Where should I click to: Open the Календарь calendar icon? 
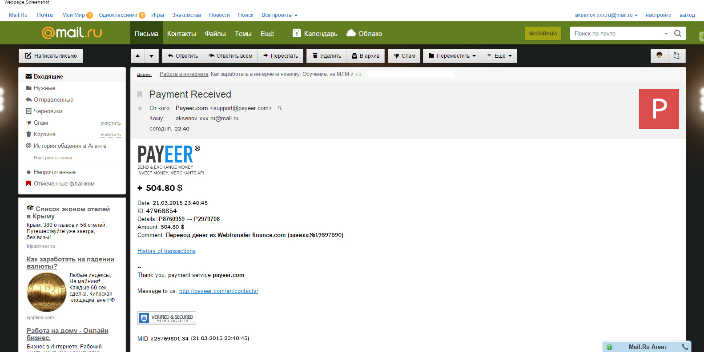pyautogui.click(x=297, y=33)
